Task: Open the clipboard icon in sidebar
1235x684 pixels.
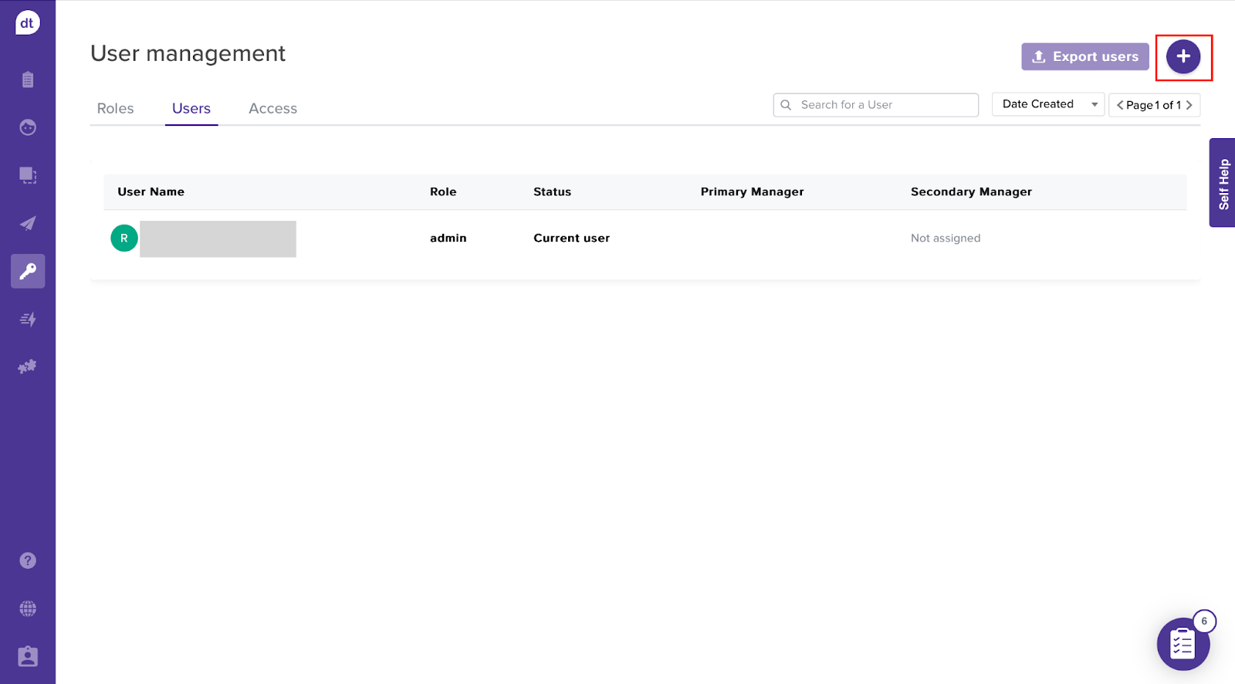Action: pos(28,80)
